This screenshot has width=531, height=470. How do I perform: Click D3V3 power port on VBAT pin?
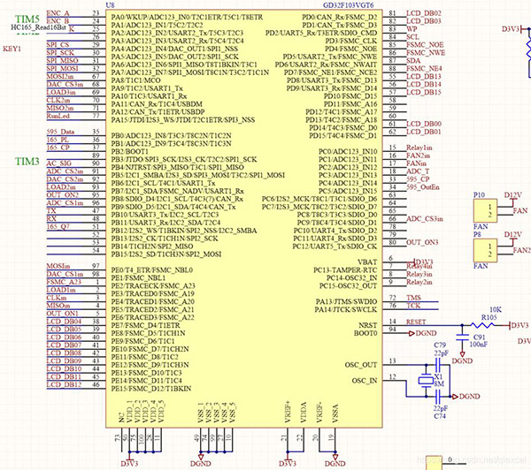(423, 262)
